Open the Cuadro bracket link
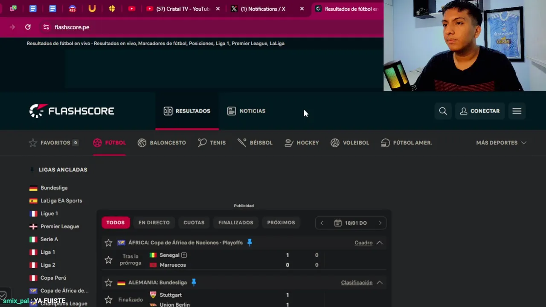The image size is (546, 307). 363,243
